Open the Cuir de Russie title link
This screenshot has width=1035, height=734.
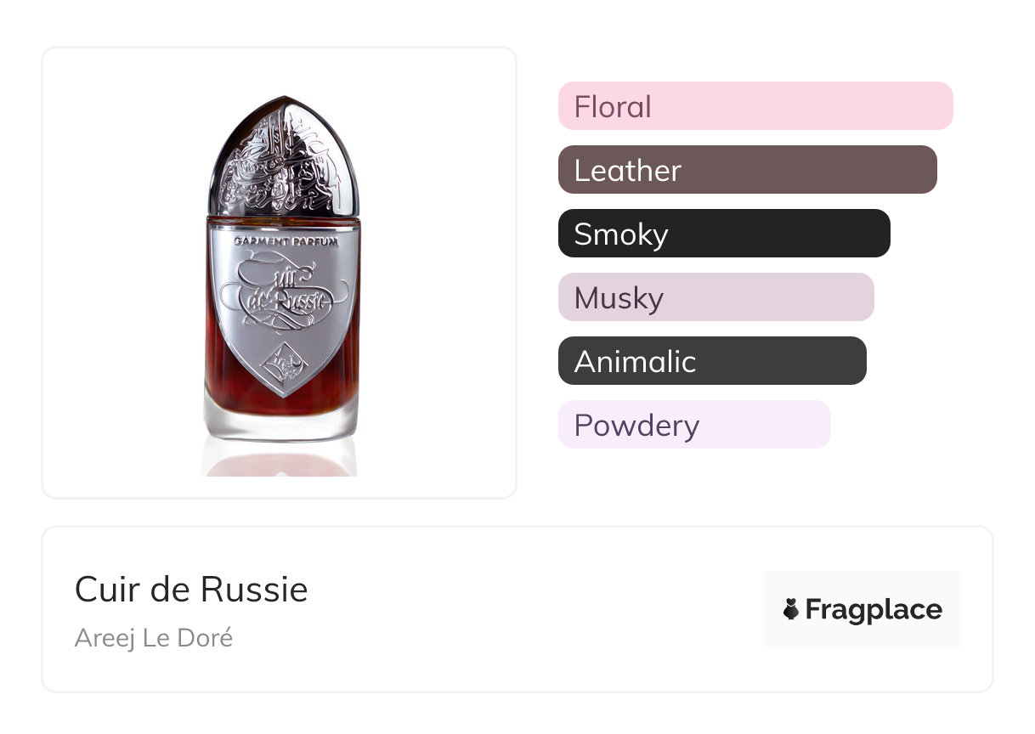tap(191, 589)
